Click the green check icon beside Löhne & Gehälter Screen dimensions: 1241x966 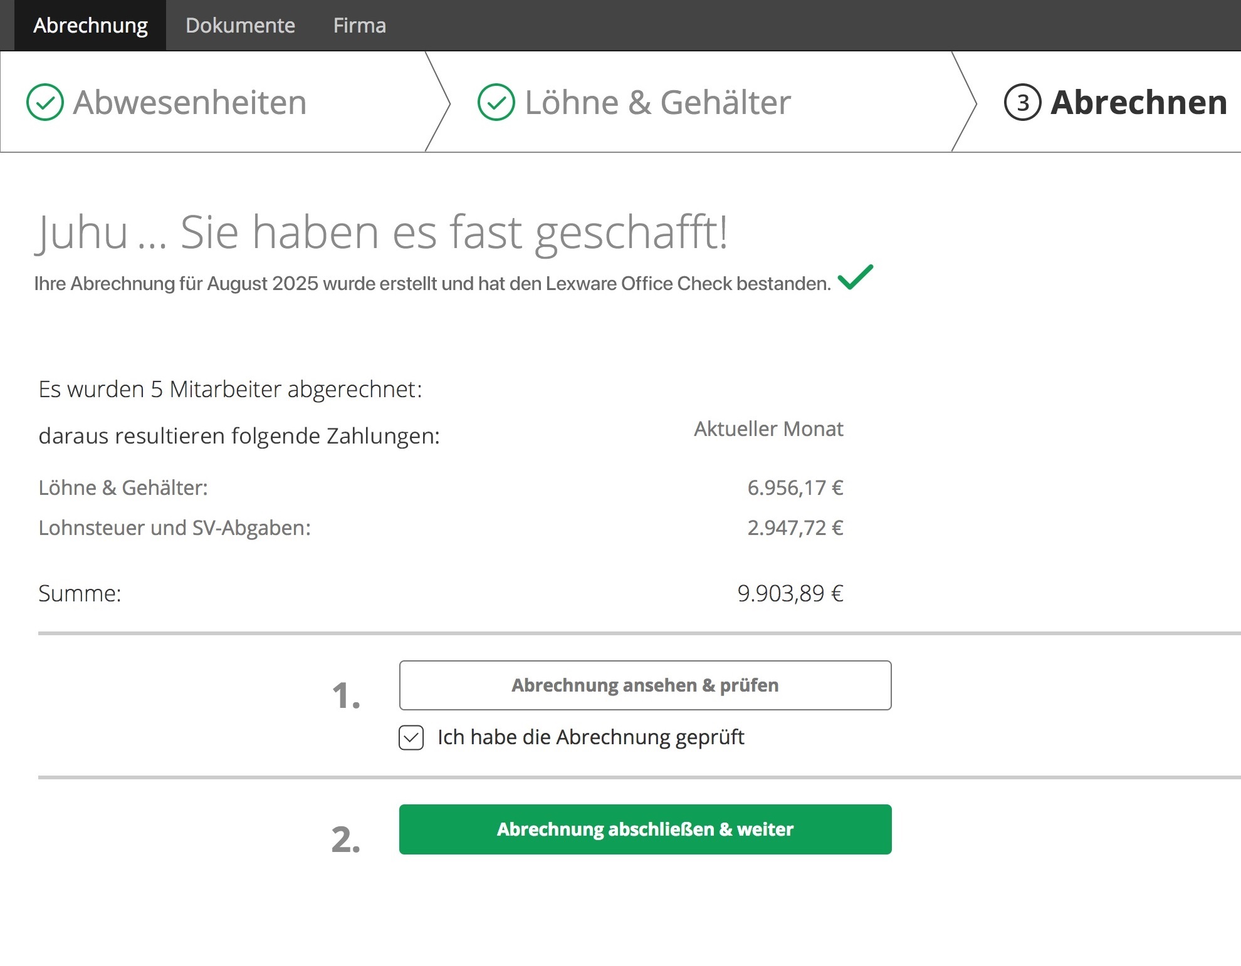496,102
